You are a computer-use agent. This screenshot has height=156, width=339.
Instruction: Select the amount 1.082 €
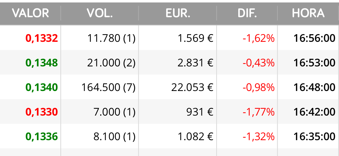[195, 137]
